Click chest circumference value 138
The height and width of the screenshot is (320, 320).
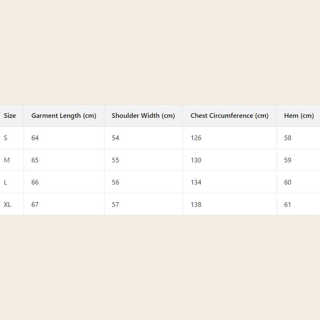(x=196, y=205)
